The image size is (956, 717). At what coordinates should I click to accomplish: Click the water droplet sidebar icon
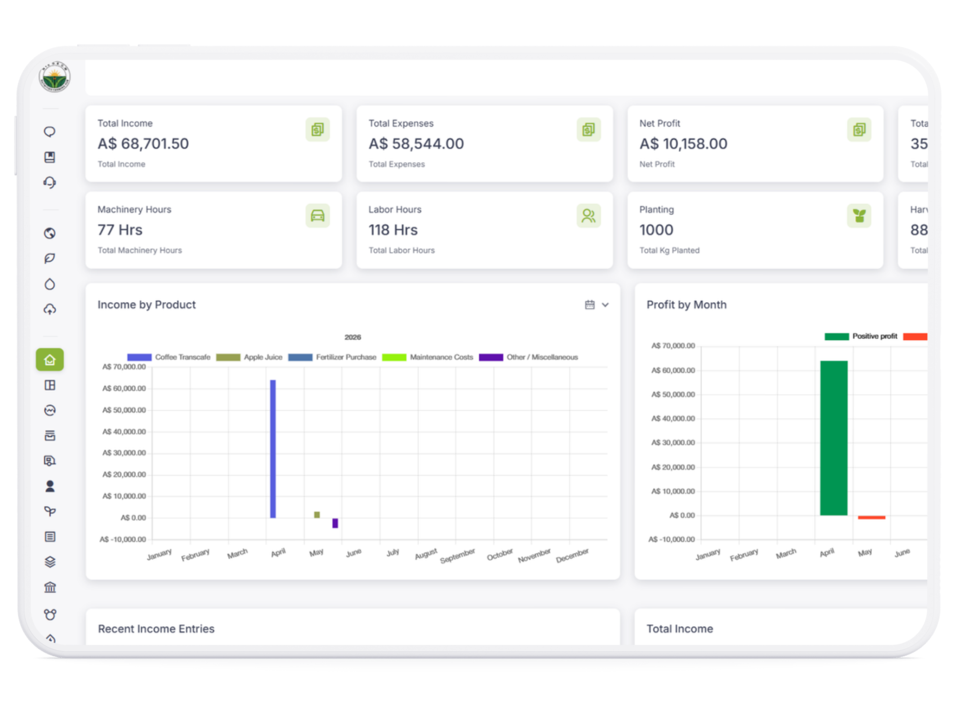[x=50, y=284]
